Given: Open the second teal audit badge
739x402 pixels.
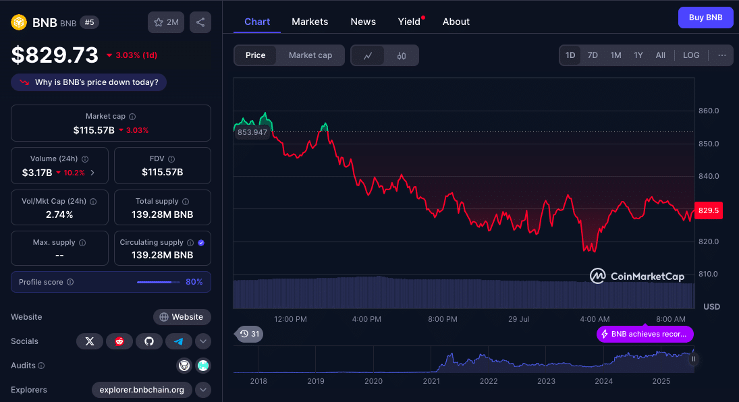Looking at the screenshot, I should tap(203, 366).
